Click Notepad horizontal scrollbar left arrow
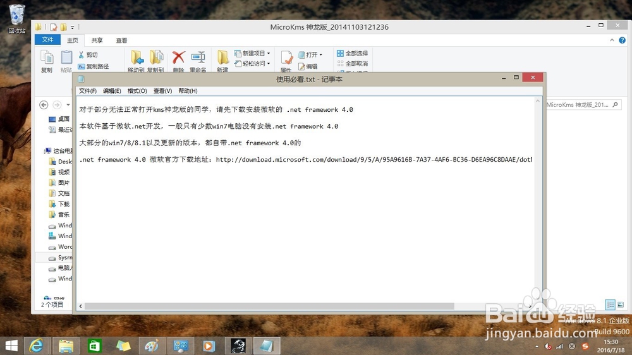 pyautogui.click(x=81, y=306)
